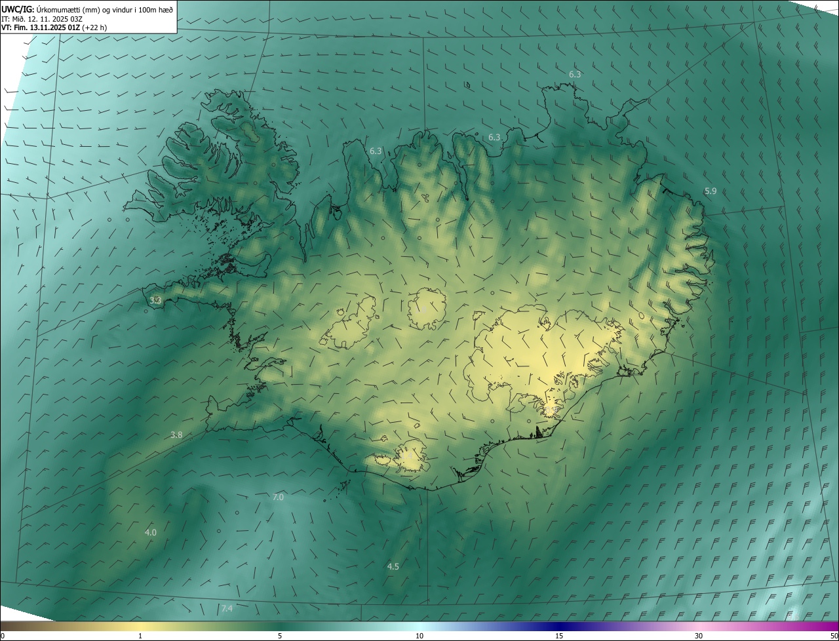
Task: Click the 10 tick on color scale
Action: (419, 636)
